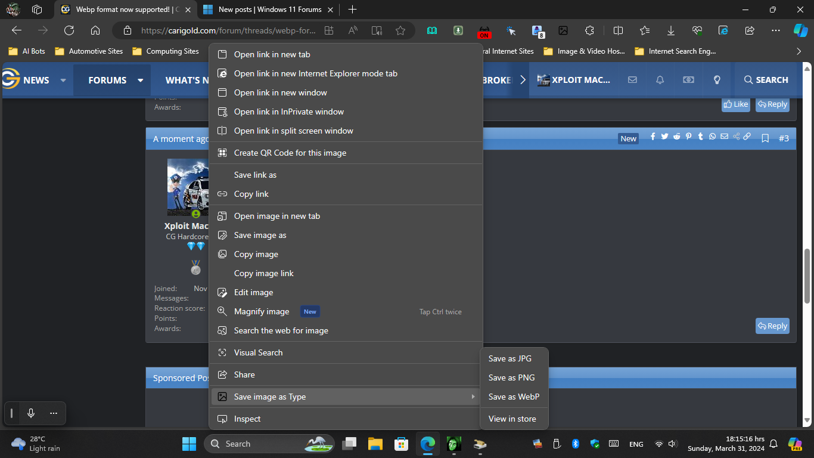The width and height of the screenshot is (814, 458).
Task: Open the Favorites list panel
Action: tap(645, 30)
